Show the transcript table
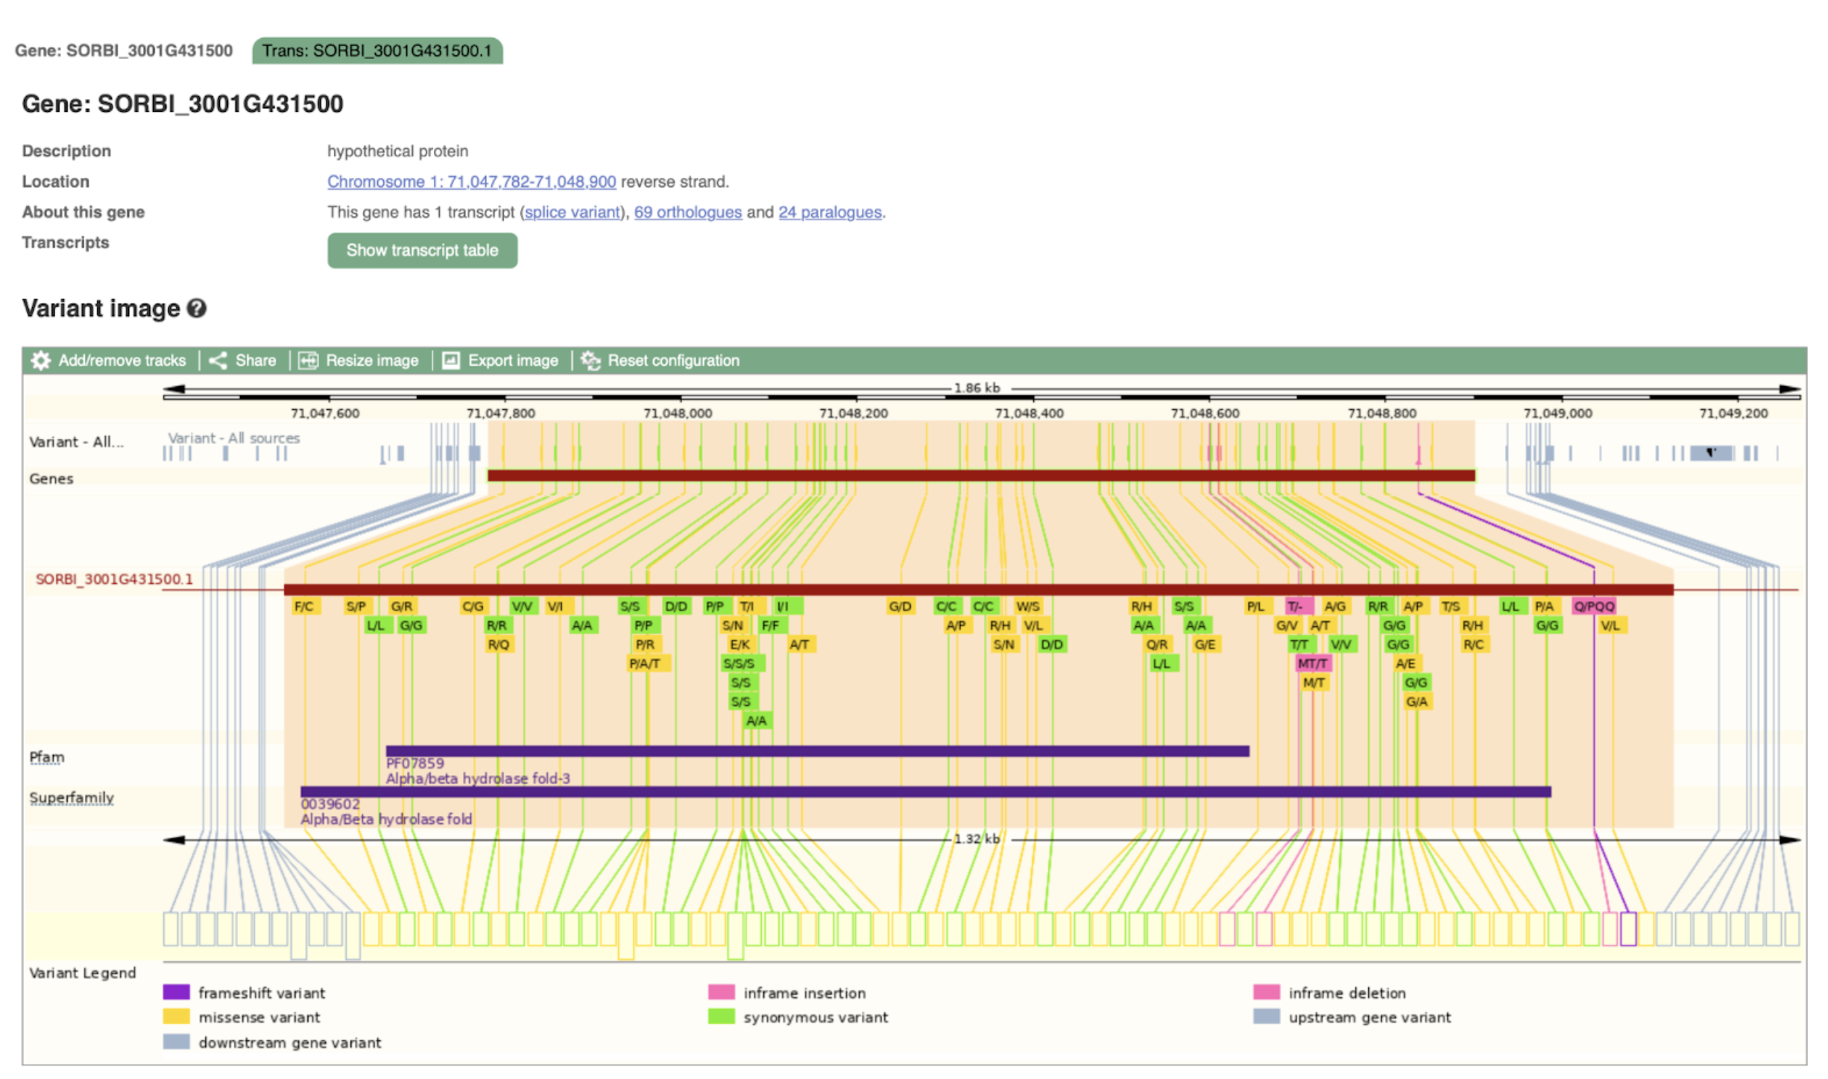The width and height of the screenshot is (1828, 1079). (422, 250)
